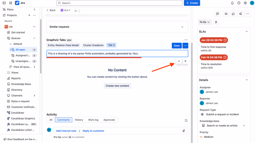Screen dimensions: 255x143
Task: Open Reports in the sidebar
Action: point(16,78)
